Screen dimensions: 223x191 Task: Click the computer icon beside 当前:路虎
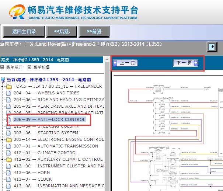tap(3, 80)
